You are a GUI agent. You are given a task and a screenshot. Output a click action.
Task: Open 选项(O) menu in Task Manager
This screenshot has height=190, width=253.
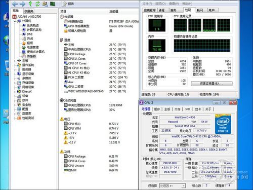[x=160, y=4]
